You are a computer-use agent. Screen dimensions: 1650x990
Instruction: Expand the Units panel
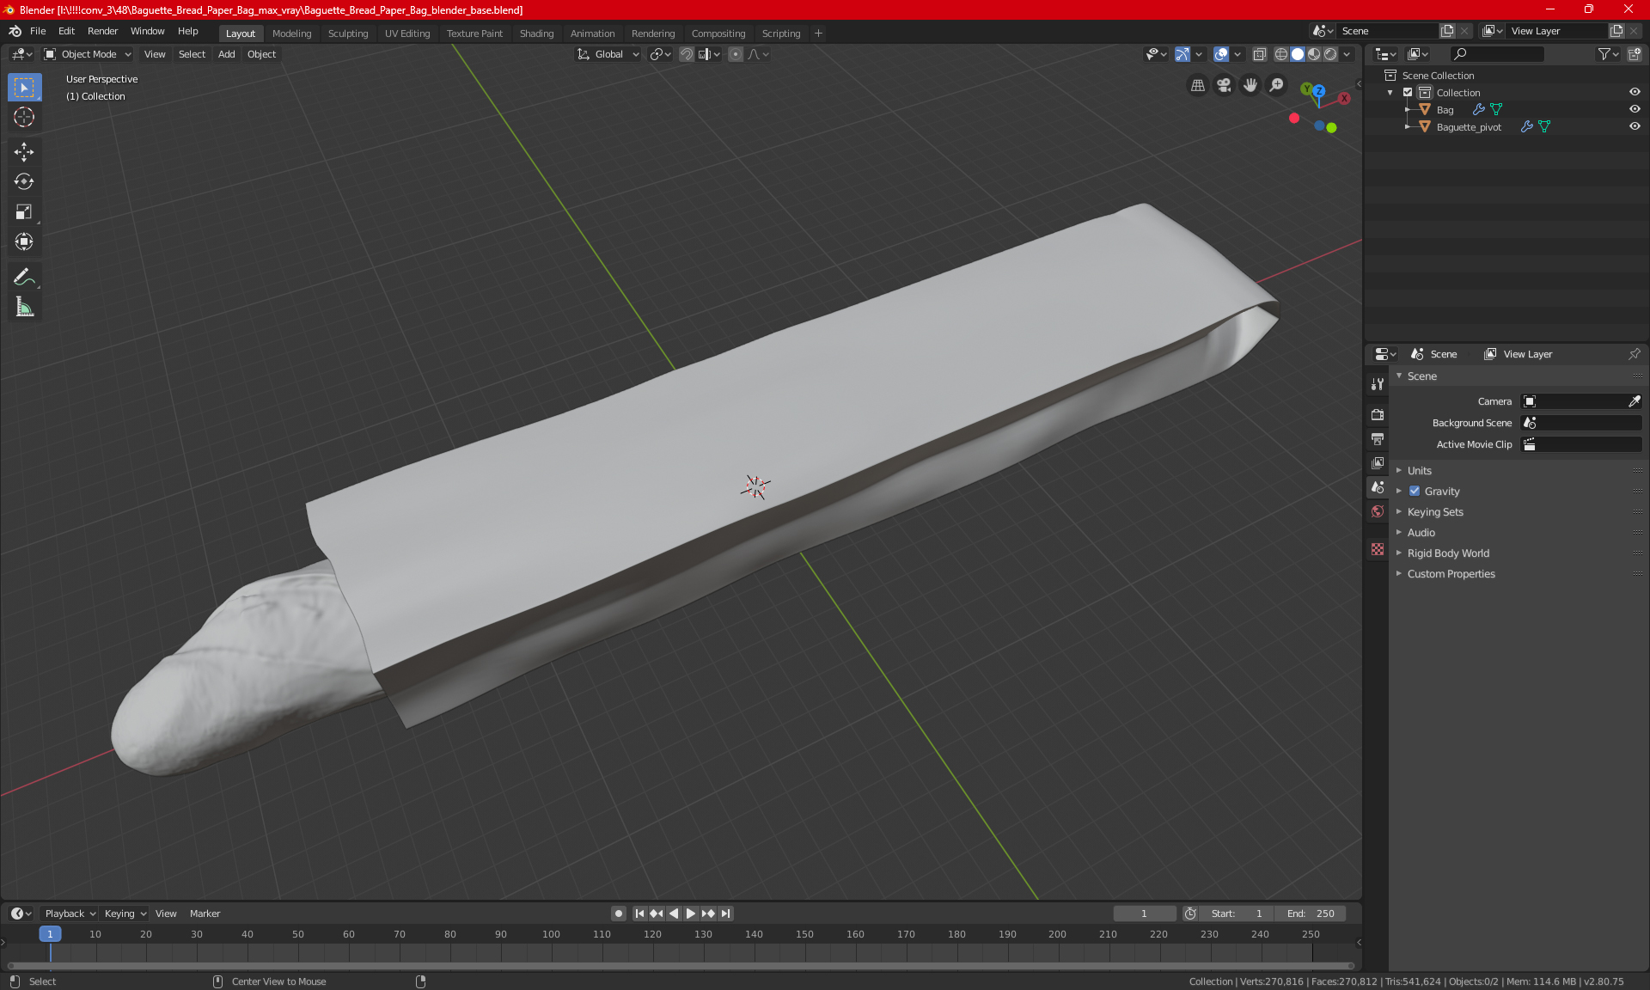[1419, 471]
